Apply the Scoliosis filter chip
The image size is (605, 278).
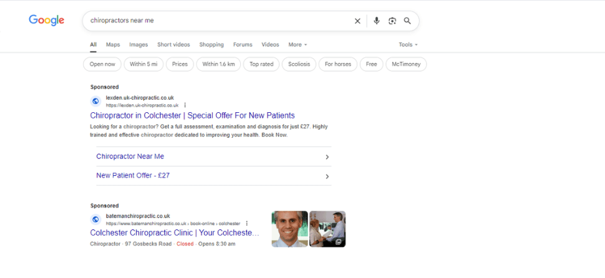pyautogui.click(x=299, y=64)
